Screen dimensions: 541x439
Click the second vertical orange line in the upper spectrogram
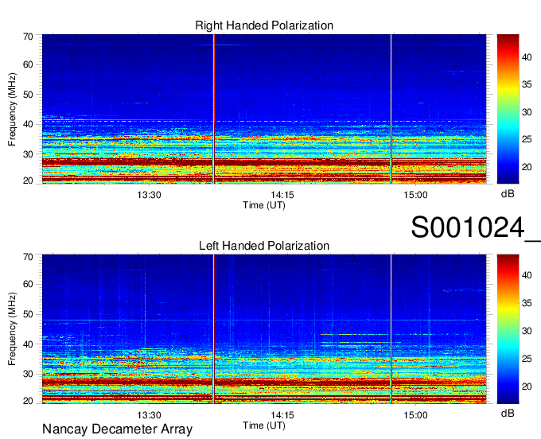391,109
